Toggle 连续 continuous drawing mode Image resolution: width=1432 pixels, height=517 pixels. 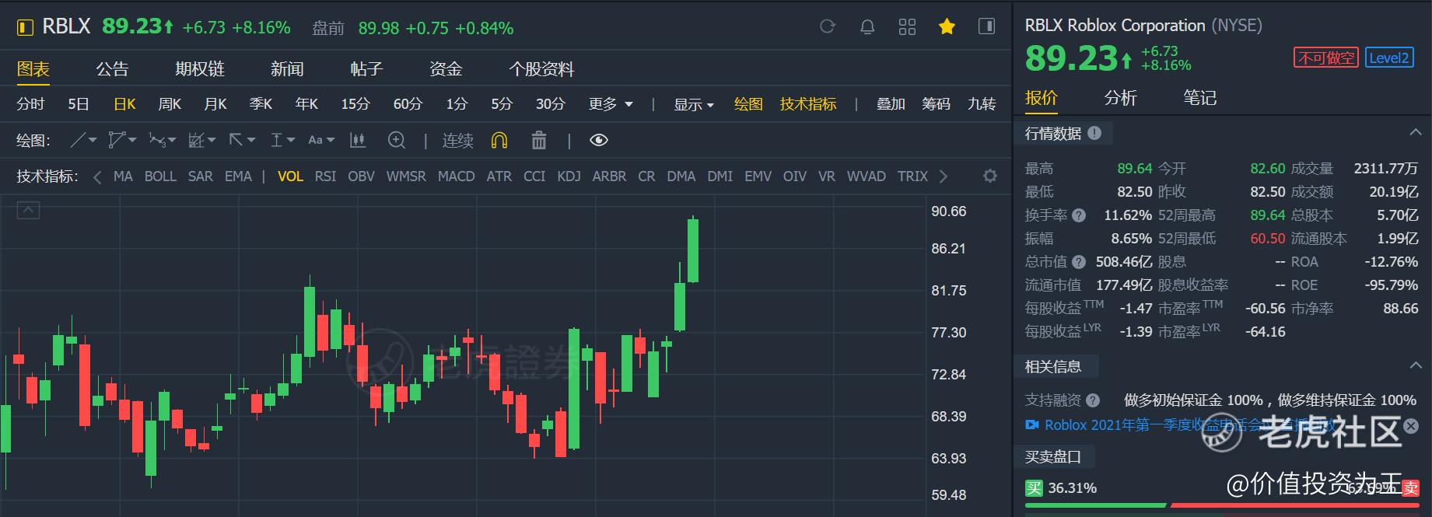pyautogui.click(x=457, y=141)
